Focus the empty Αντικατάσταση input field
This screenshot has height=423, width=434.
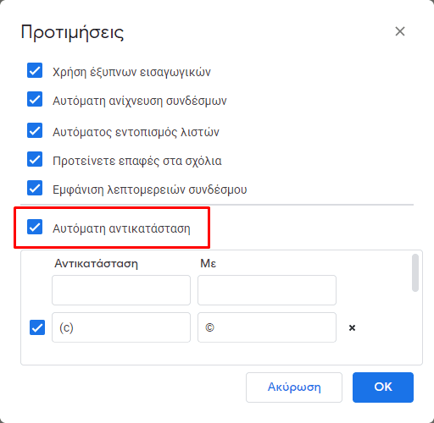click(121, 290)
